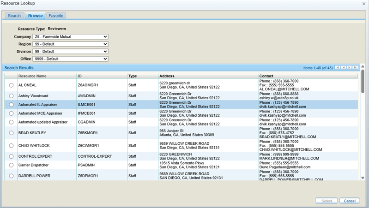
Task: Switch to the Search tab
Action: point(14,16)
